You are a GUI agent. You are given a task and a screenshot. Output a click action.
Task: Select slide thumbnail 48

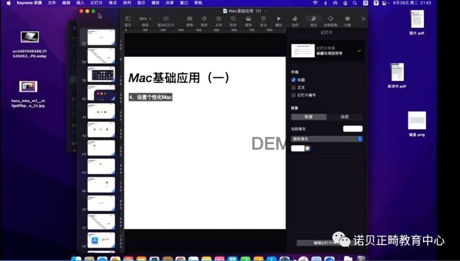101,240
